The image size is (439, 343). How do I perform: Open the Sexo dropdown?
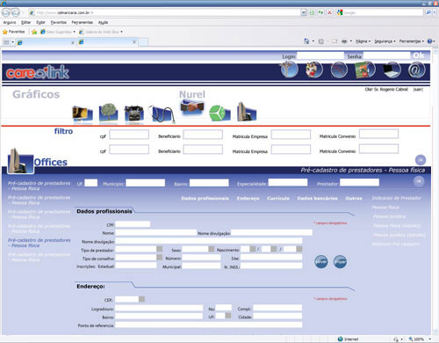point(212,249)
